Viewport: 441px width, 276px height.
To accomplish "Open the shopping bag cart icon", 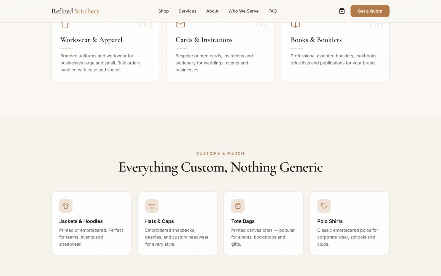I will 342,11.
